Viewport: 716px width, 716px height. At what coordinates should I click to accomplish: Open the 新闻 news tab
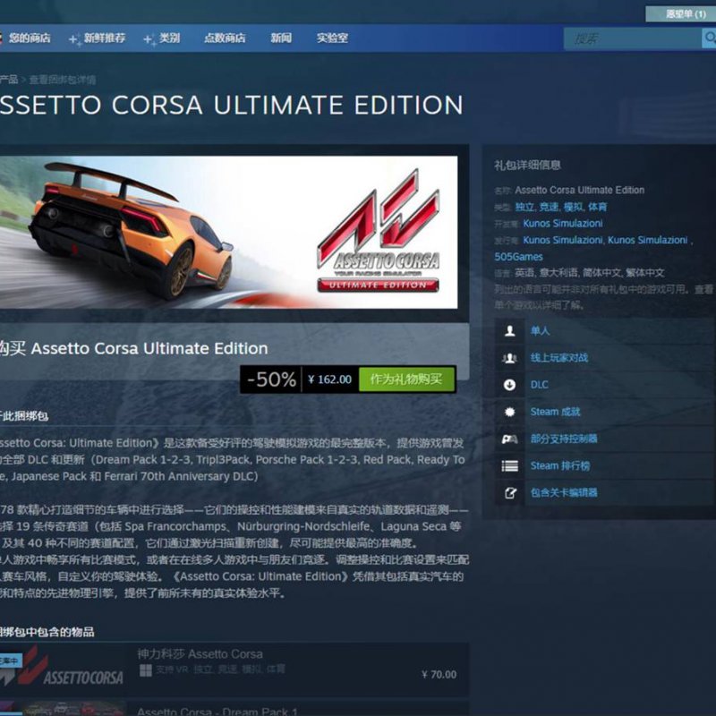tap(281, 38)
